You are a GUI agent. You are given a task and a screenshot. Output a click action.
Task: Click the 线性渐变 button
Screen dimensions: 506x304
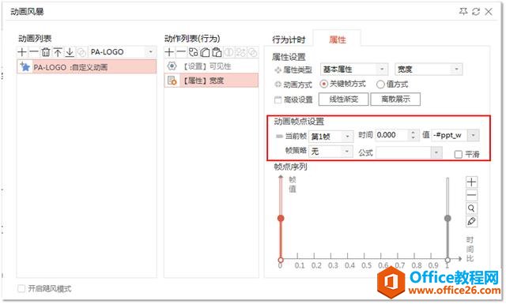tap(344, 99)
